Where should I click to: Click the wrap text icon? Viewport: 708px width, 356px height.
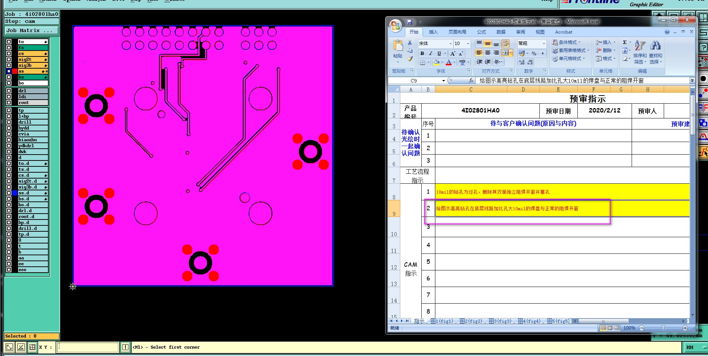(505, 44)
